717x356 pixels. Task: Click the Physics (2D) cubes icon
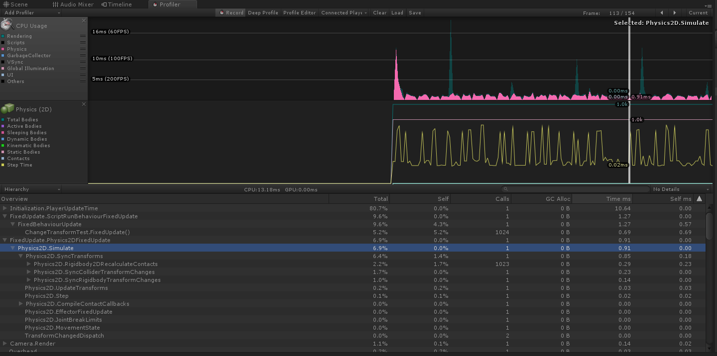[x=7, y=109]
